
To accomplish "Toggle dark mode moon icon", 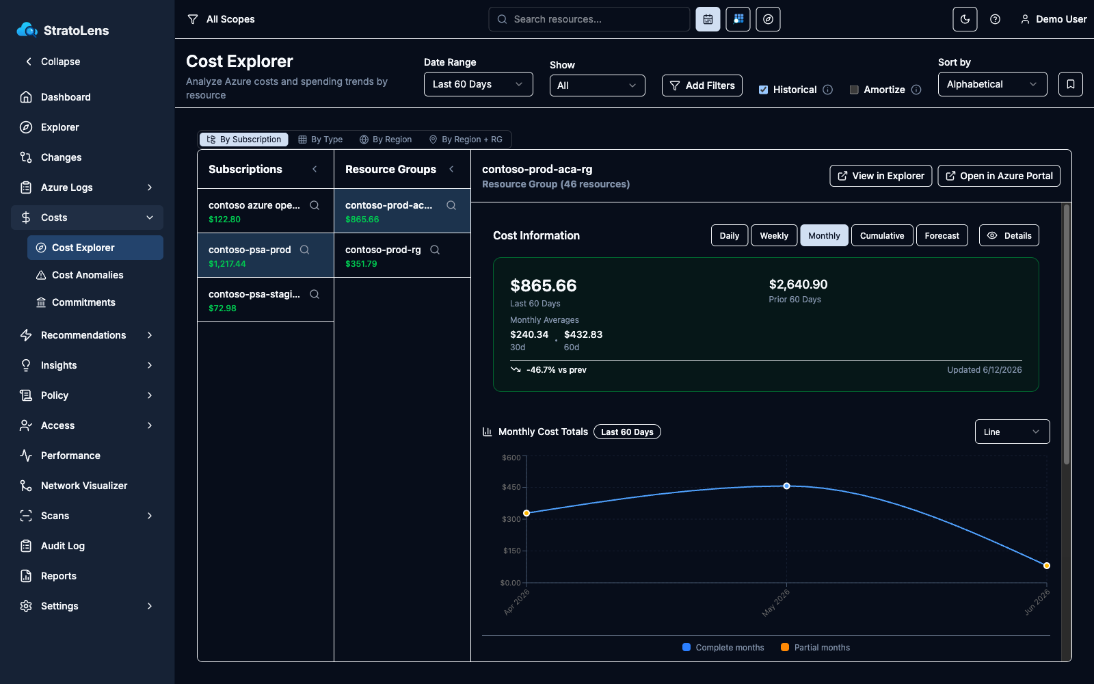I will coord(965,19).
